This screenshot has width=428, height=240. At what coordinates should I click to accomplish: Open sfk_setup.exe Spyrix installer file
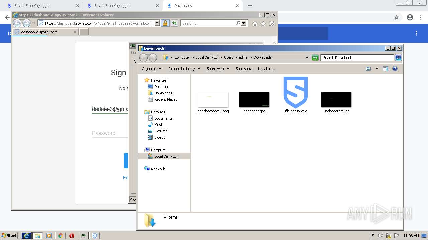[x=296, y=95]
